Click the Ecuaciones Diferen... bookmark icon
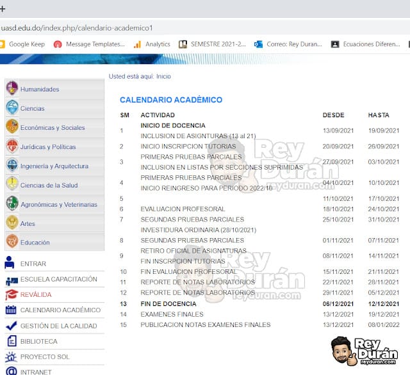 click(x=335, y=44)
